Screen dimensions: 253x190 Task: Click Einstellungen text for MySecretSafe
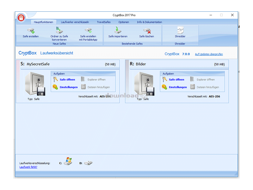pos(69,87)
